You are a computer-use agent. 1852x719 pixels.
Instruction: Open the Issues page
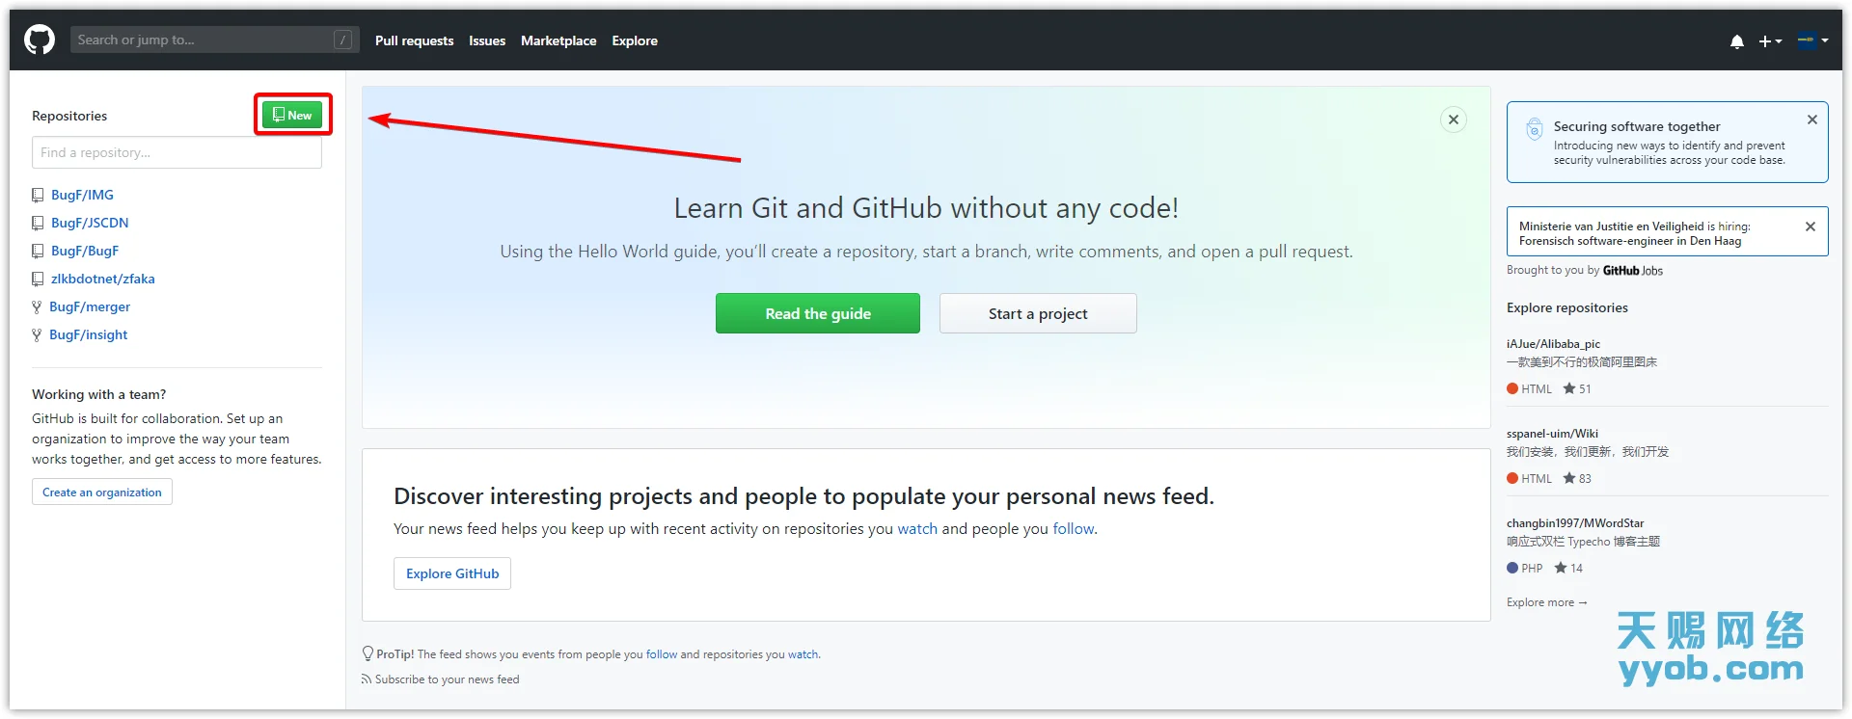coord(487,40)
